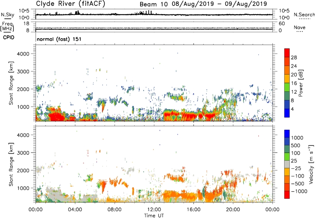Click the '04:00' time axis label
This screenshot has width=315, height=218.
tap(75, 210)
